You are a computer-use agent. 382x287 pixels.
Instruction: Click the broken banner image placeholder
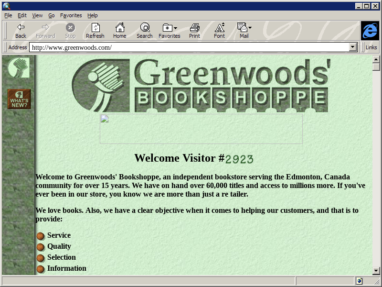(201, 129)
